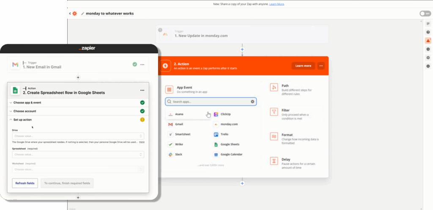
Task: Open the info icon in right sidebar
Action: point(428,66)
